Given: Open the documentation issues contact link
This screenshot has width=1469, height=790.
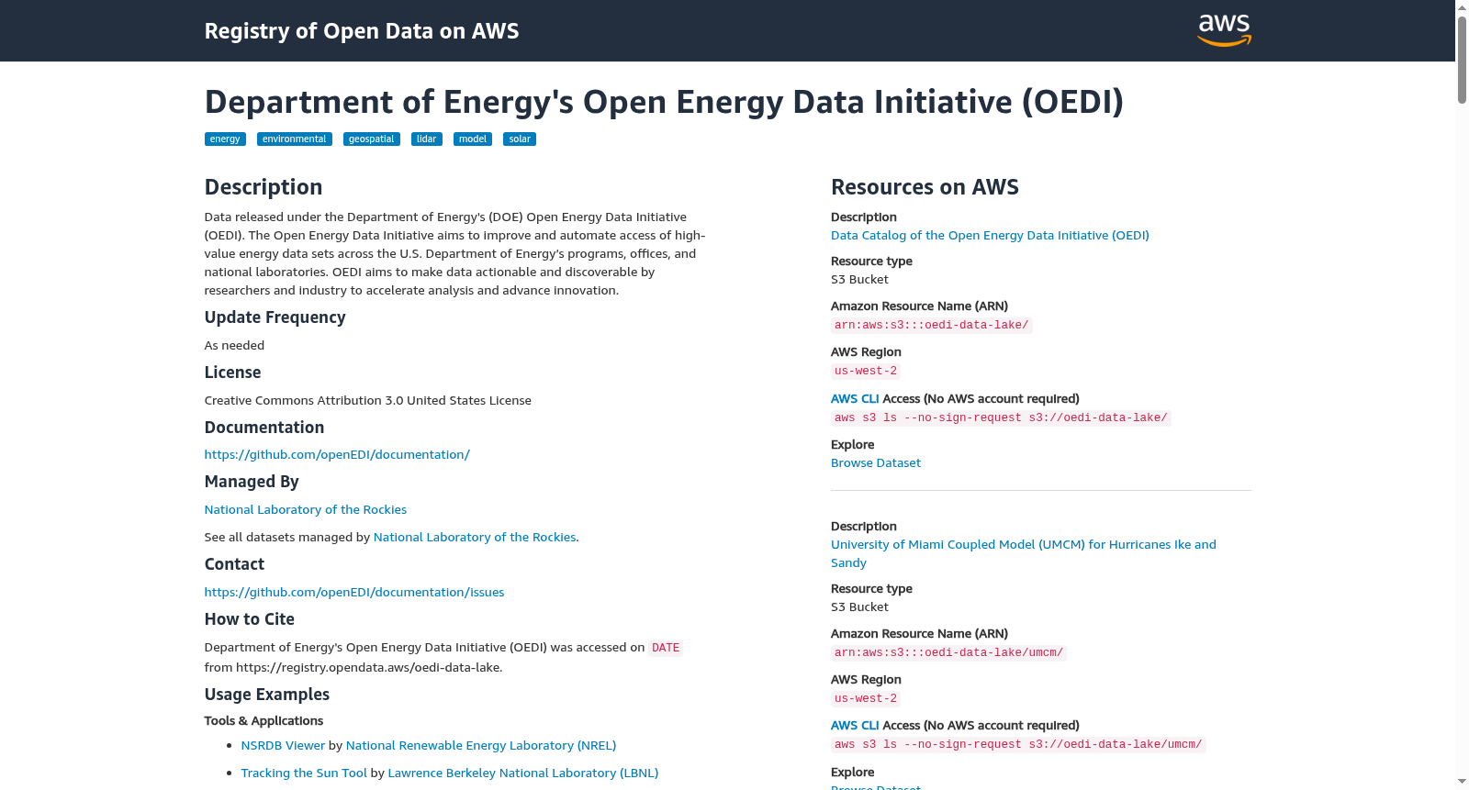Looking at the screenshot, I should [354, 592].
